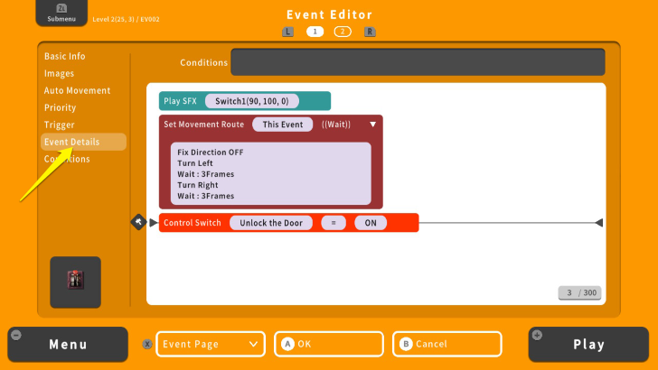Click the X button icon beside Event Page
Image resolution: width=658 pixels, height=370 pixels.
tap(146, 344)
